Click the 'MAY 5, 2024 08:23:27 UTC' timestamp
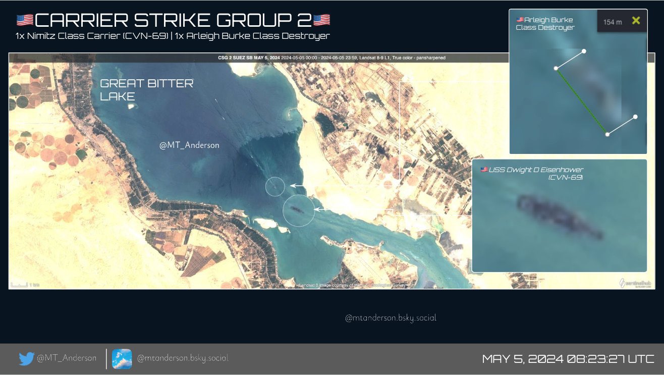This screenshot has height=375, width=664. [568, 359]
